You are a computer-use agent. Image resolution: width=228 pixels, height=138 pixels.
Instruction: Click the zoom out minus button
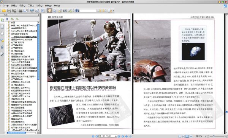pyautogui.click(x=208, y=136)
